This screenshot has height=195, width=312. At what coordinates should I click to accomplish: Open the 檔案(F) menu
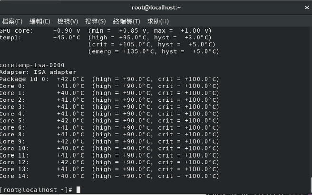click(12, 21)
